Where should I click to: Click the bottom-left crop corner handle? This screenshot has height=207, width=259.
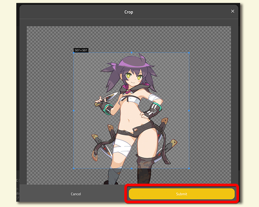click(74, 168)
